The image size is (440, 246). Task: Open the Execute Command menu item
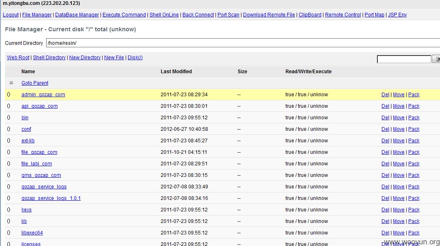[x=124, y=14]
